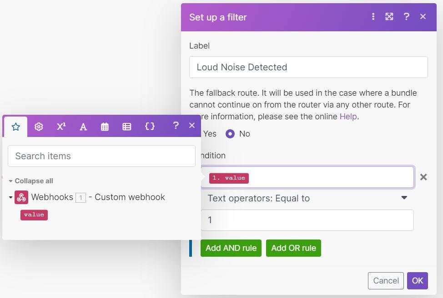Collapse Webhooks Custom webhook tree node

click(x=10, y=197)
